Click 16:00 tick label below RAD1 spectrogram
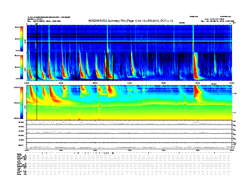This screenshot has width=250, height=193. point(164,83)
